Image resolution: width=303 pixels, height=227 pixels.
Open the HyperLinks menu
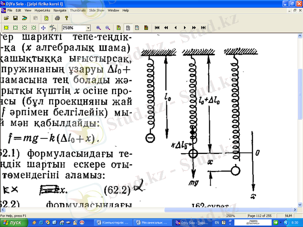pos(42,11)
